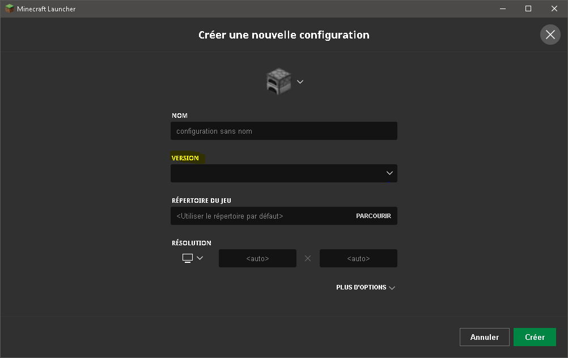The width and height of the screenshot is (568, 358).
Task: Click the furnace profile icon
Action: coord(278,82)
